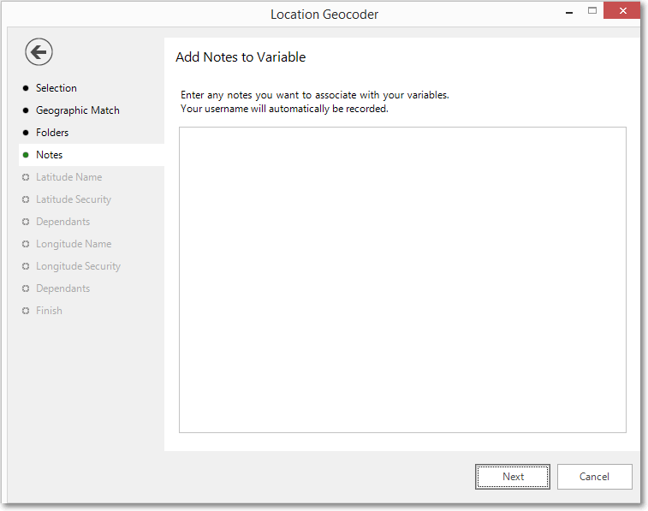648x511 pixels.
Task: Click the Longitude Name step
Action: point(74,244)
